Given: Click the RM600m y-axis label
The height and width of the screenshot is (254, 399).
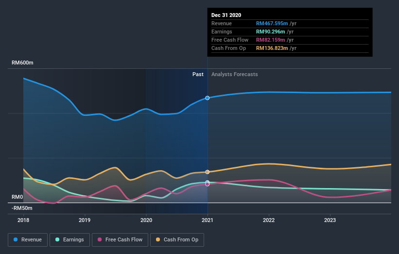Looking at the screenshot, I should click(x=22, y=63).
